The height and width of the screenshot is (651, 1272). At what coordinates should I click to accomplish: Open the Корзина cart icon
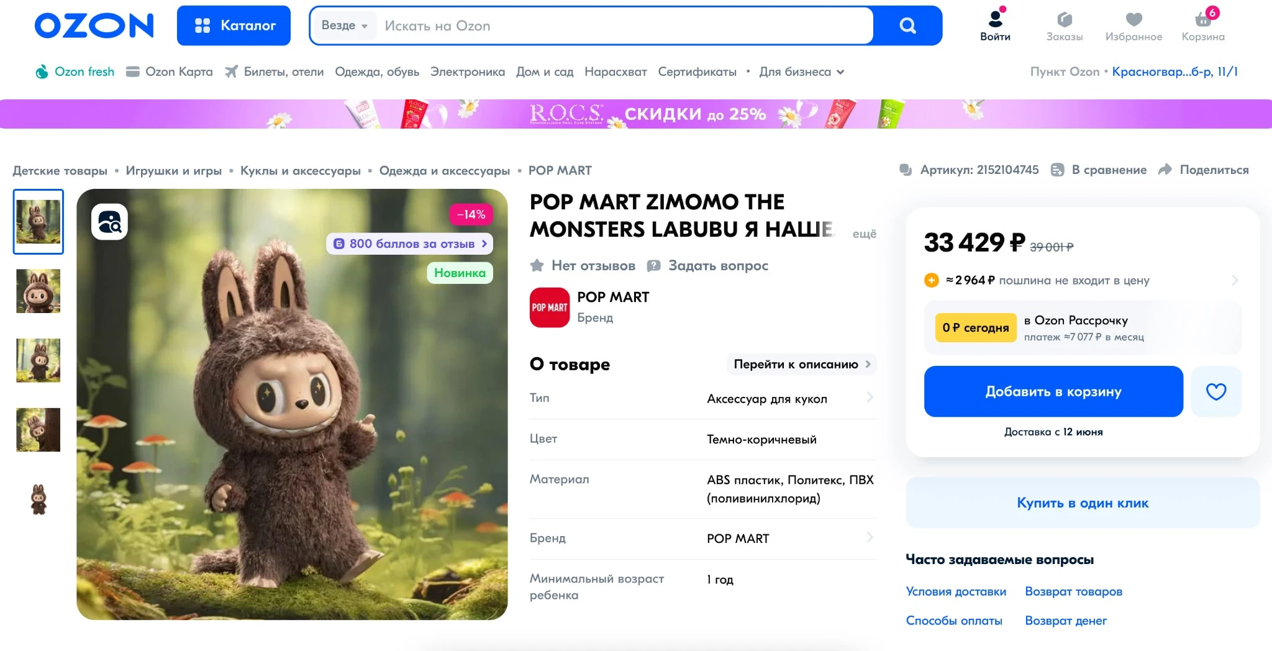click(1203, 25)
